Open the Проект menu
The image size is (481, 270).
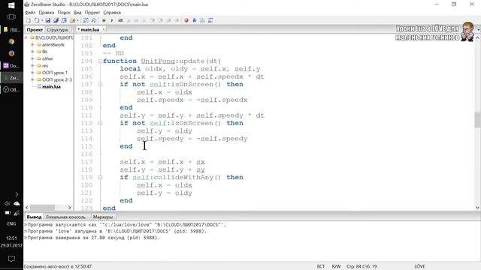pos(92,13)
